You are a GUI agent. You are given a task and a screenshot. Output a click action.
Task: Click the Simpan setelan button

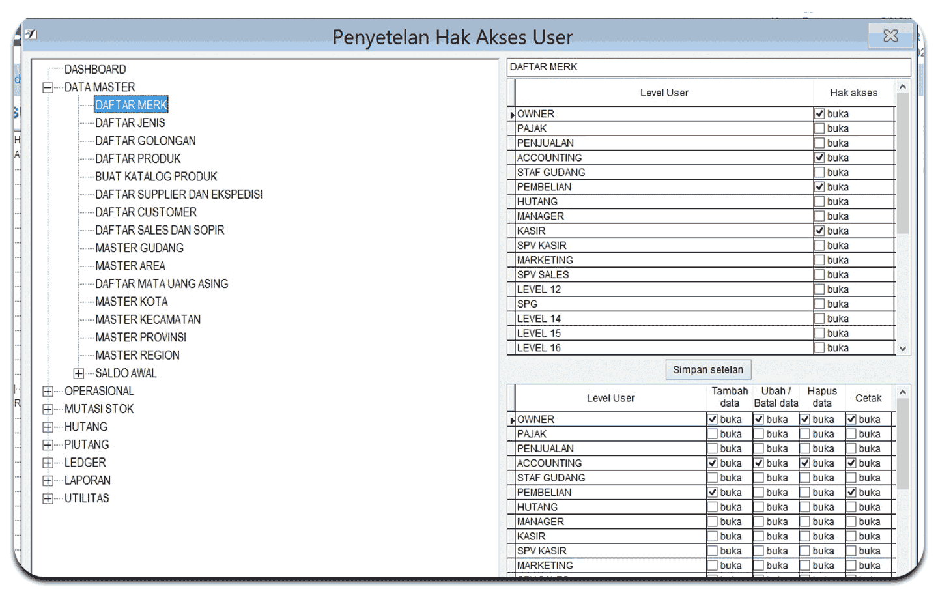(708, 370)
